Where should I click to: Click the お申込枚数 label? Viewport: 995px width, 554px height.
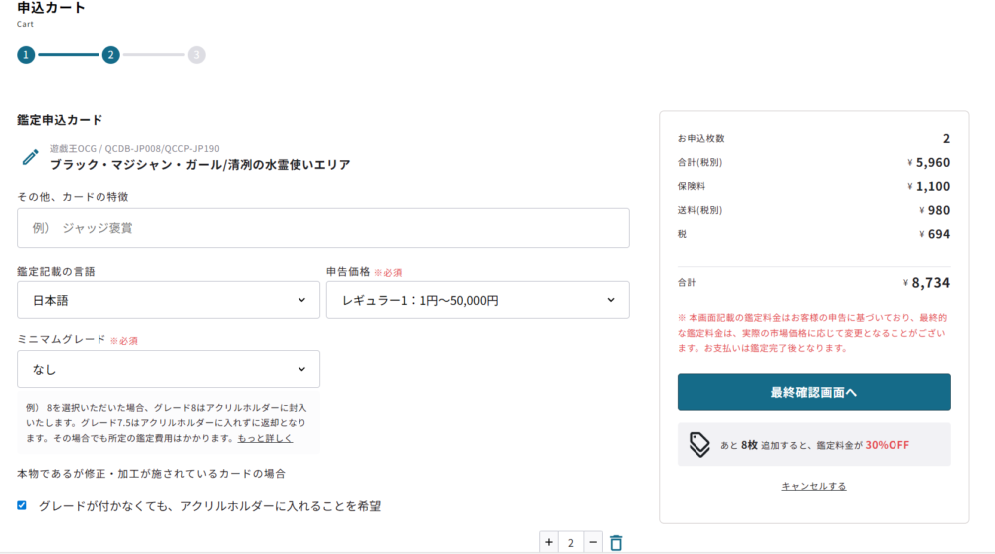coord(700,138)
